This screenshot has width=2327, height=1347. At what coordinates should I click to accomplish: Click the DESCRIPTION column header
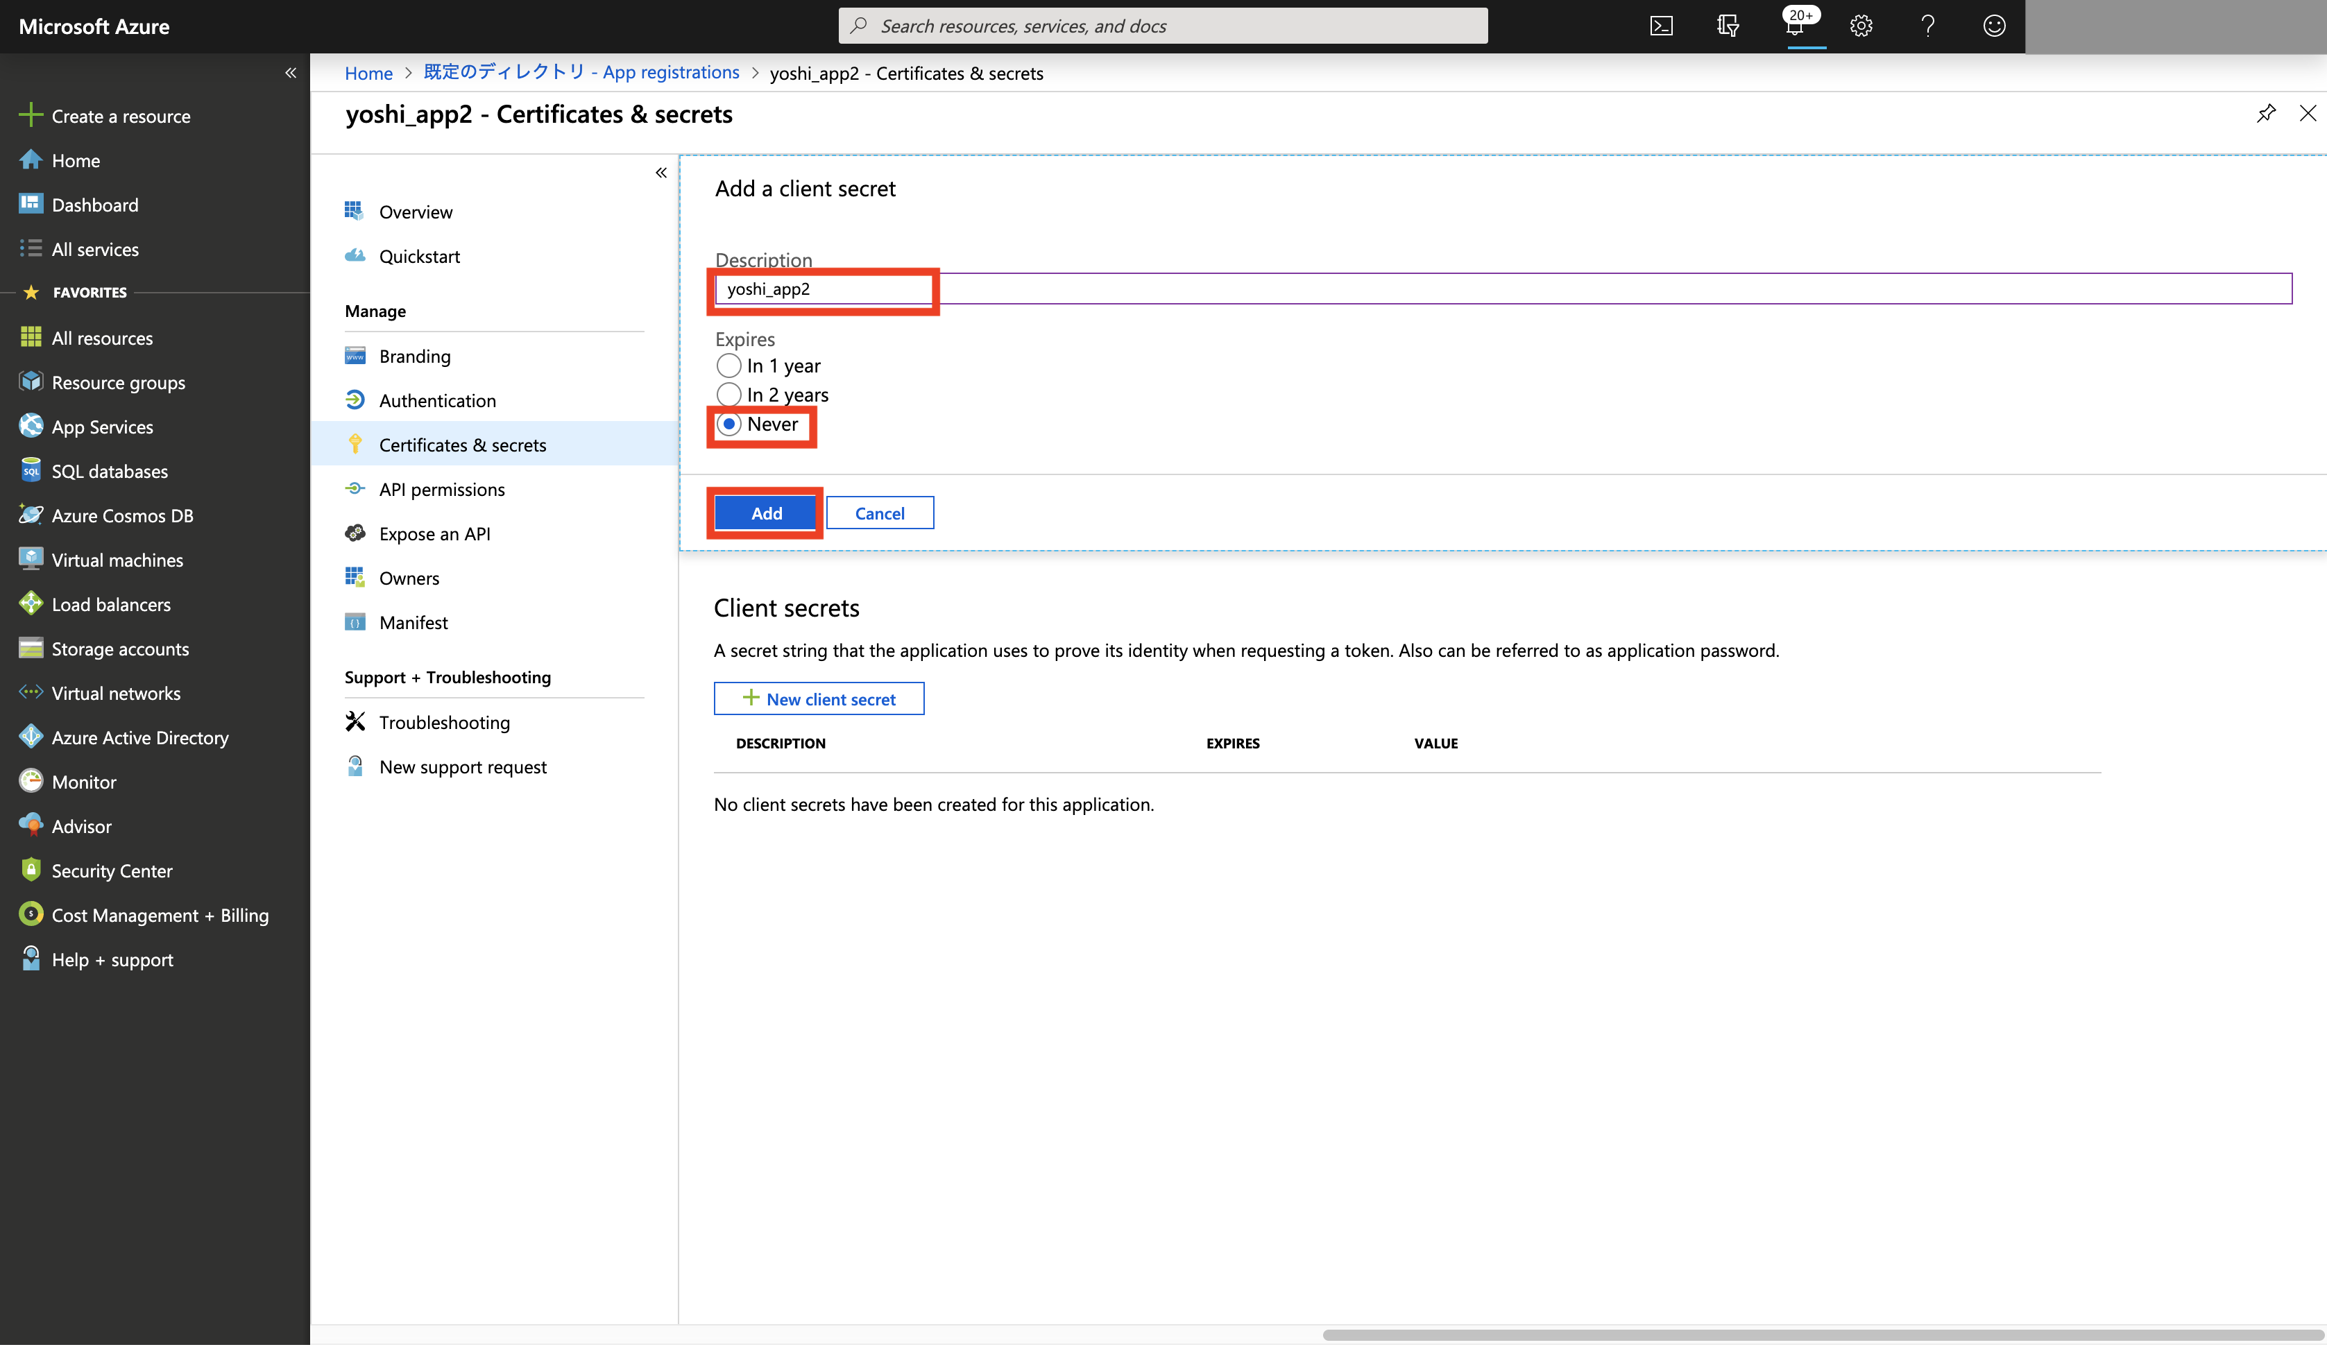click(x=781, y=743)
